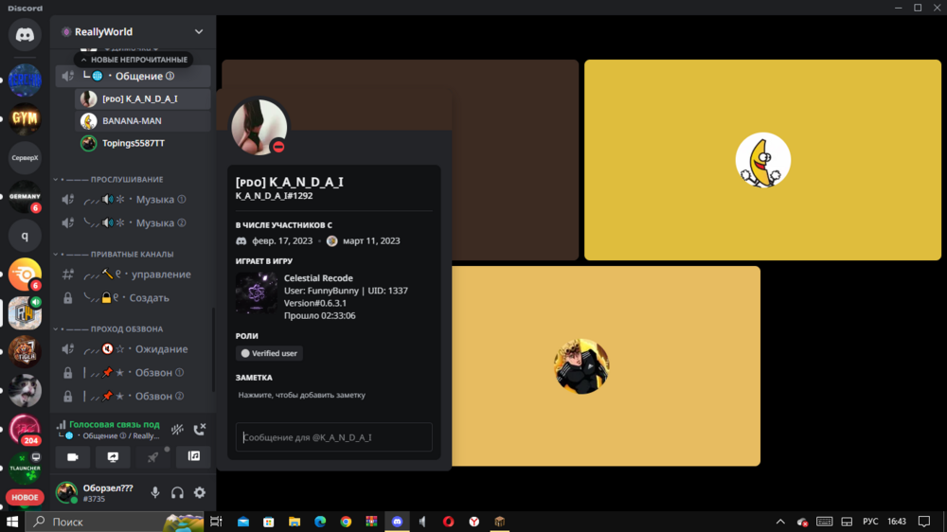The image size is (947, 532).
Task: Select BANANA-MAN yellow video tile
Action: tap(762, 160)
